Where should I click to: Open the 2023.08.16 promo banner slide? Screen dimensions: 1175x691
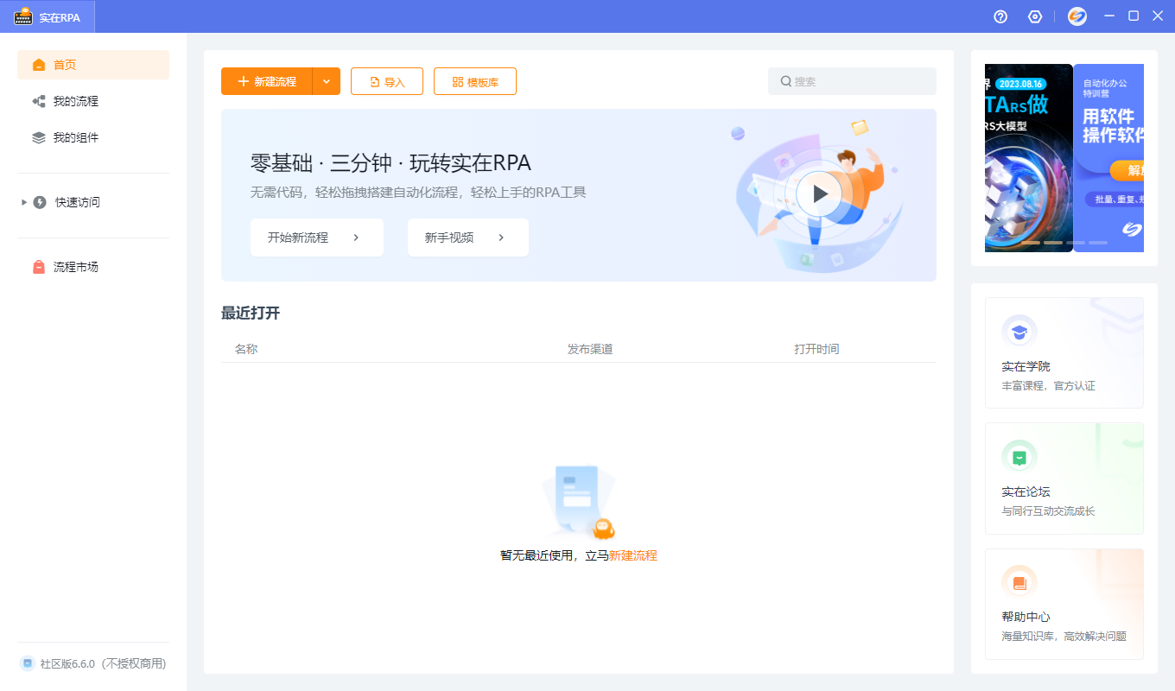click(x=1029, y=158)
